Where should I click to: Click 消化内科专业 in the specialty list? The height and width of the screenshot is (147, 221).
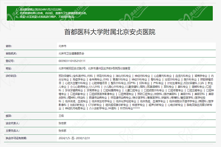tap(123, 76)
